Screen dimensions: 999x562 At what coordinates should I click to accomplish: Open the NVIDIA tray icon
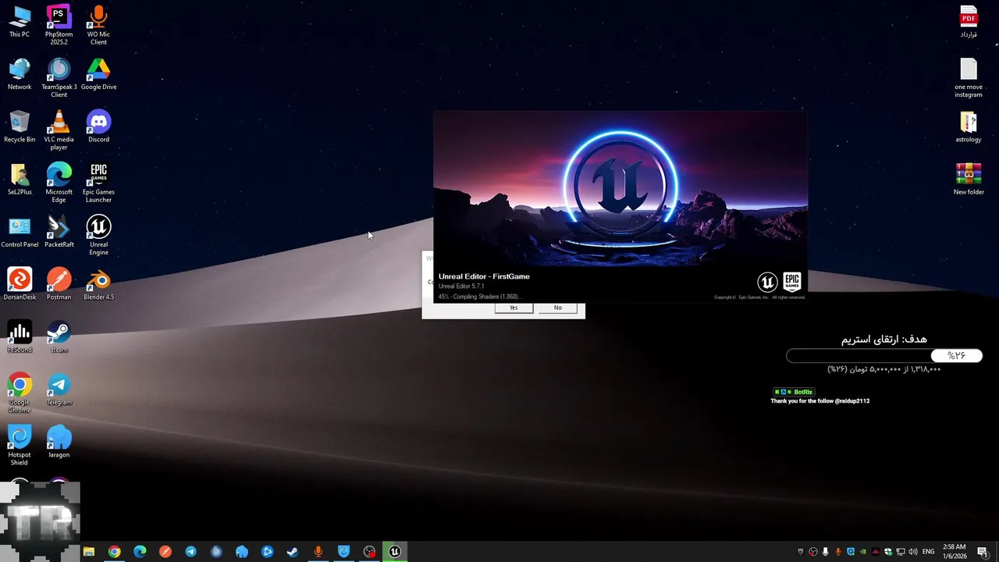862,552
